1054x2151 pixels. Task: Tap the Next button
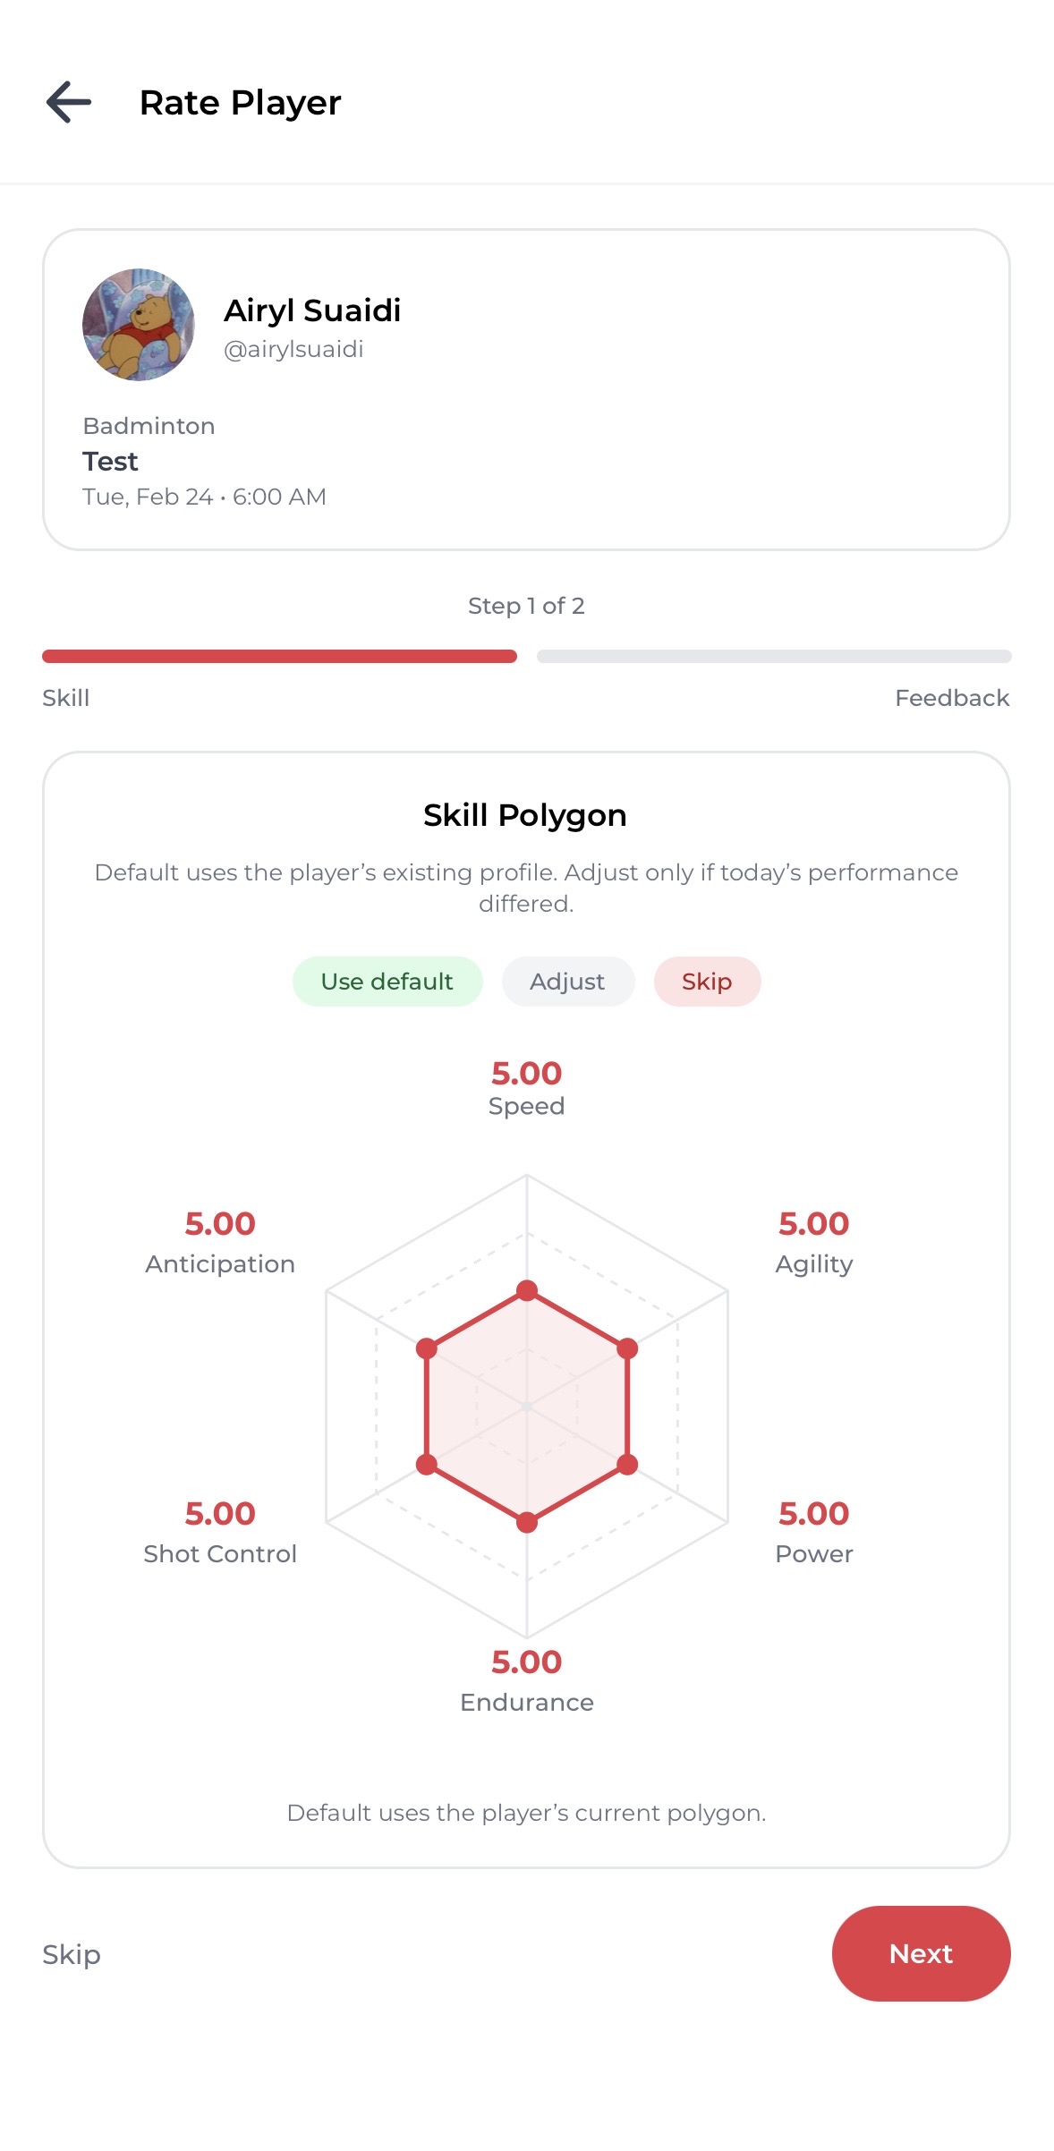click(x=921, y=1953)
